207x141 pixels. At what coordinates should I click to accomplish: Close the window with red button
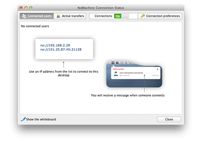coord(21,8)
